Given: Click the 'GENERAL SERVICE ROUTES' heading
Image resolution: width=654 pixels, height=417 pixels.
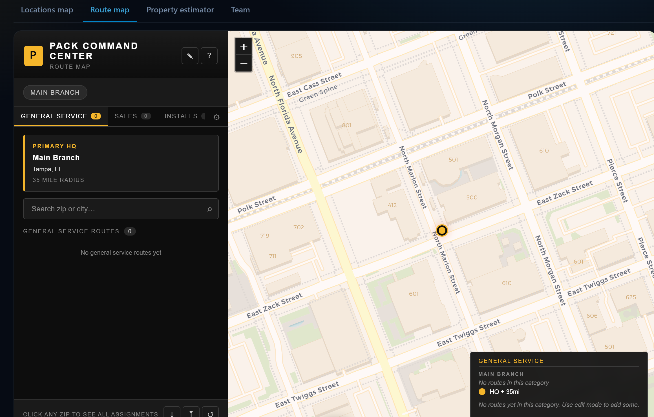Looking at the screenshot, I should (71, 231).
